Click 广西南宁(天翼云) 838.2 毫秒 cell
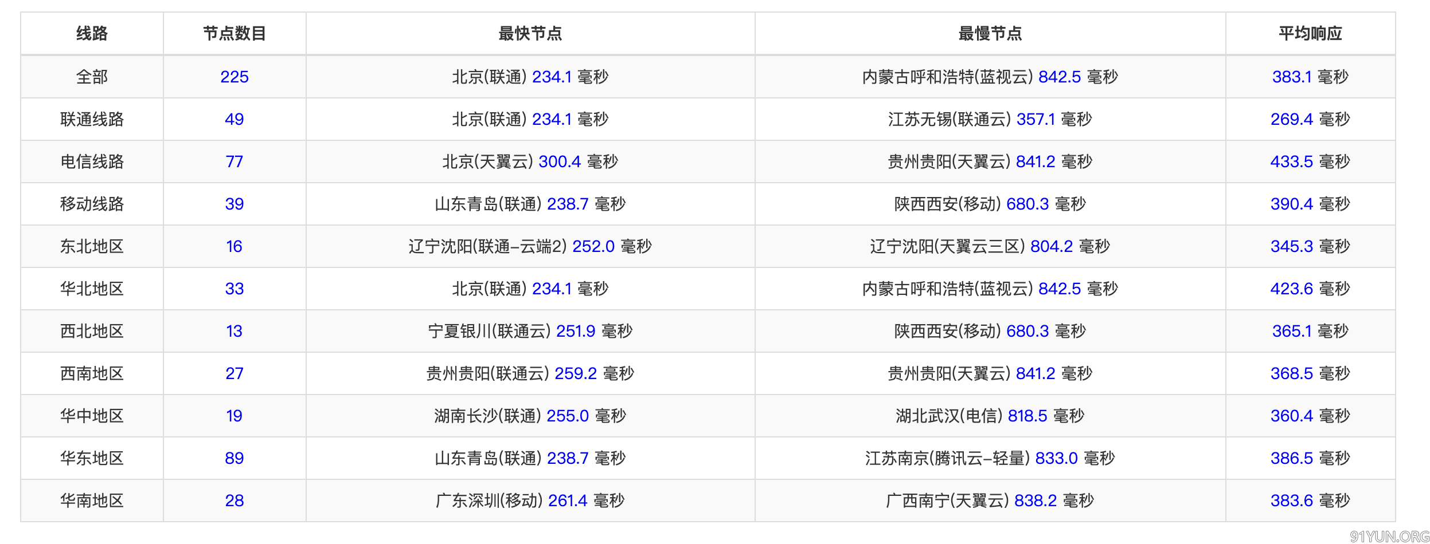The height and width of the screenshot is (544, 1430). 990,500
